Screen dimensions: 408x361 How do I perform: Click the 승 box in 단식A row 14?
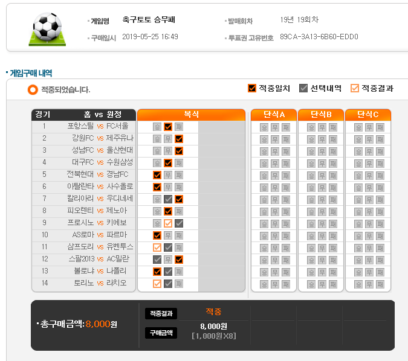(x=264, y=284)
